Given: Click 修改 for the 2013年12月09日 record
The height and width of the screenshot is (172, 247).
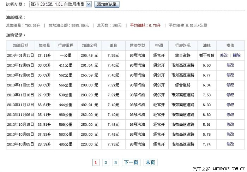Looking at the screenshot, I should click(x=230, y=65).
